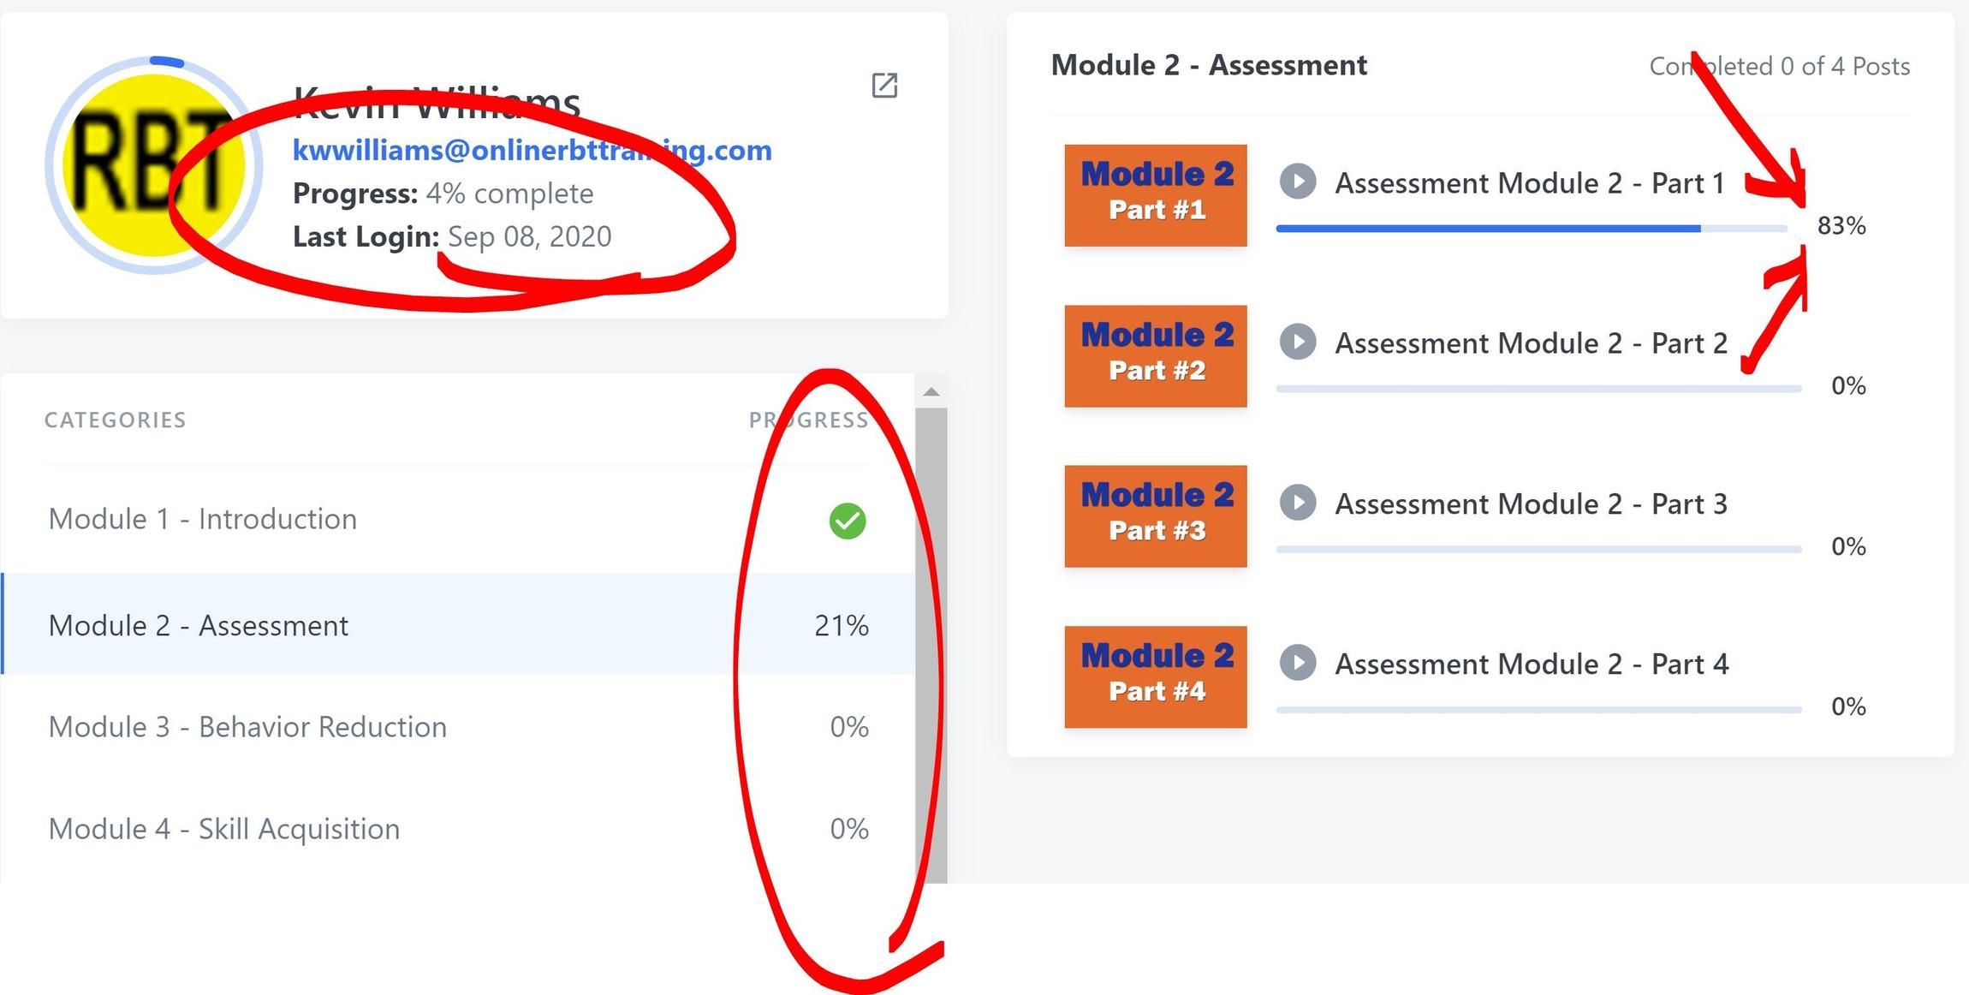Click the Assessment Module 2 - Part 3 title
Screen dimensions: 1969x995
pyautogui.click(x=1531, y=503)
